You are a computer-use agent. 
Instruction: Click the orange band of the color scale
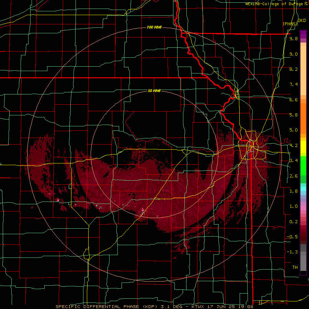coord(303,118)
